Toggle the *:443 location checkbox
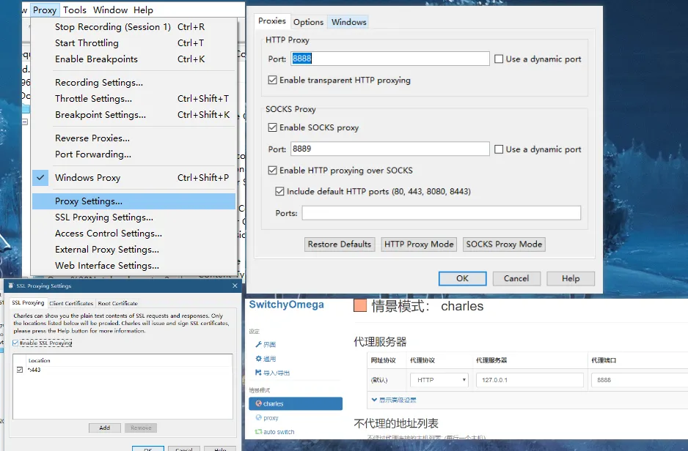Viewport: 688px width, 451px height. click(20, 370)
